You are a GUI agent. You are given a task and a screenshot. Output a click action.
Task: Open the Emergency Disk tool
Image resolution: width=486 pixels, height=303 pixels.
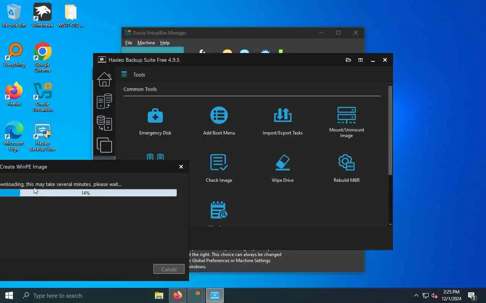pos(155,121)
